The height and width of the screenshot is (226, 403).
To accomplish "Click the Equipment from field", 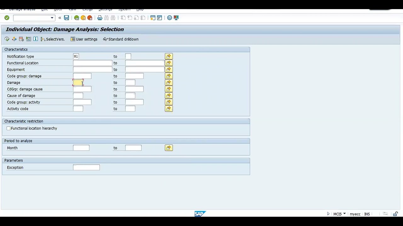I will (x=93, y=69).
